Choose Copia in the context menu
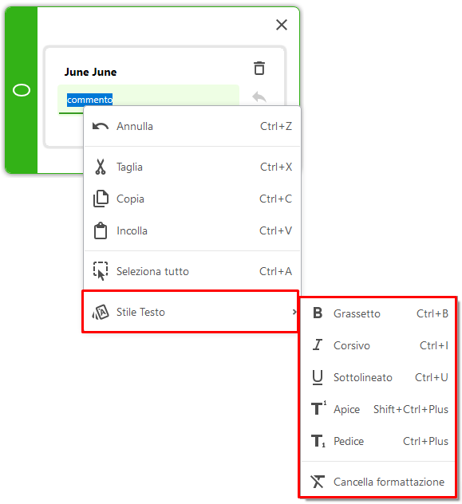Viewport: 462px width, 504px height. pos(192,199)
